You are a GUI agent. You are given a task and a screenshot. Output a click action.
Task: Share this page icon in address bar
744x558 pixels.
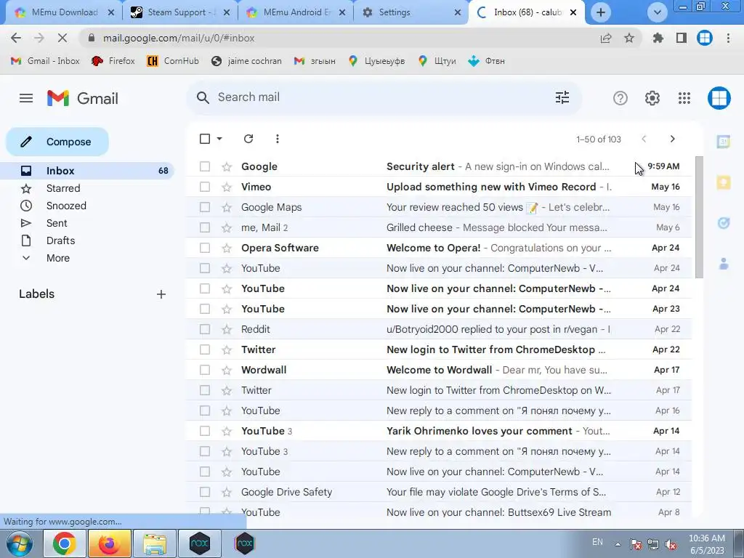coord(606,38)
